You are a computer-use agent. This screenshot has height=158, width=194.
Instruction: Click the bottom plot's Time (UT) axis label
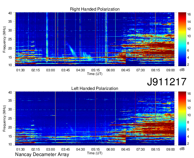pyautogui.click(x=95, y=153)
